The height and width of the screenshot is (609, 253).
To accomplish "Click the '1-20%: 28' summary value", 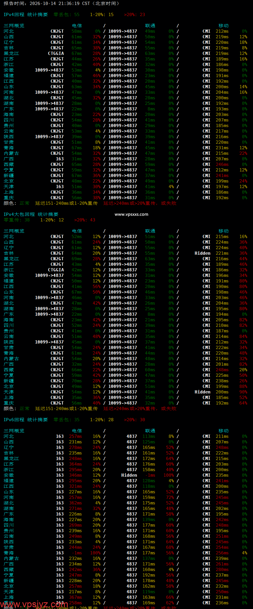I will (x=102, y=420).
